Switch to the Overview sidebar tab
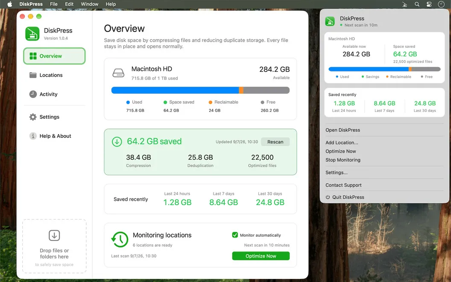Screen dimensions: 451x282 (x=54, y=56)
